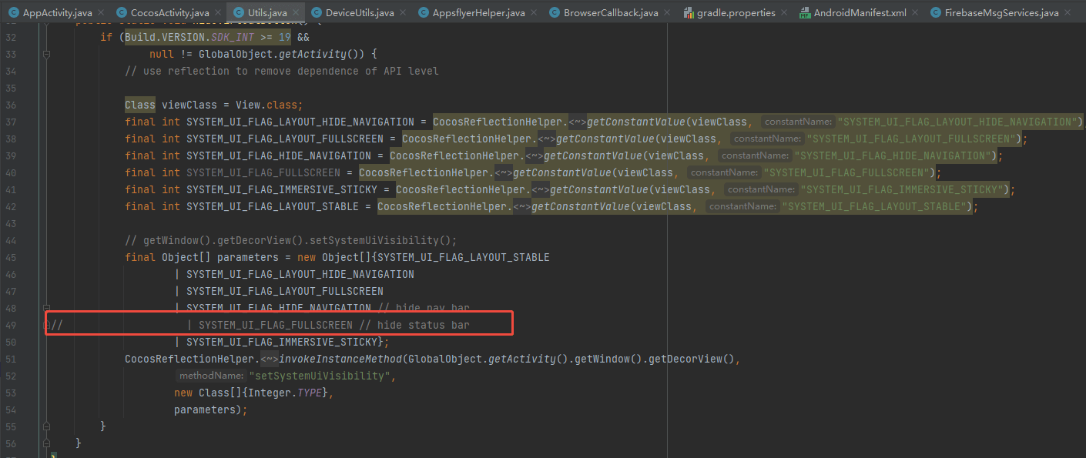Expand folded generics on line 42
This screenshot has height=458, width=1086.
tap(522, 206)
